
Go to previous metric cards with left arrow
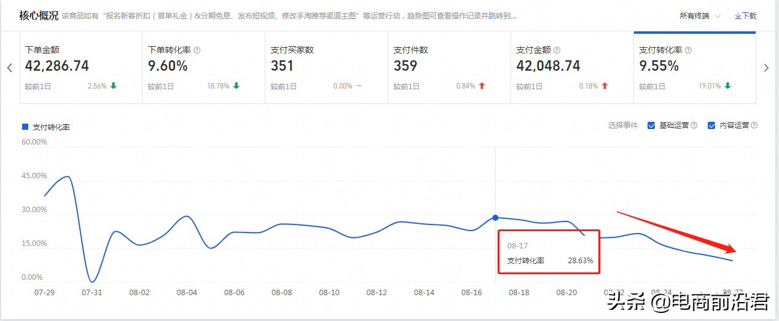click(x=10, y=68)
